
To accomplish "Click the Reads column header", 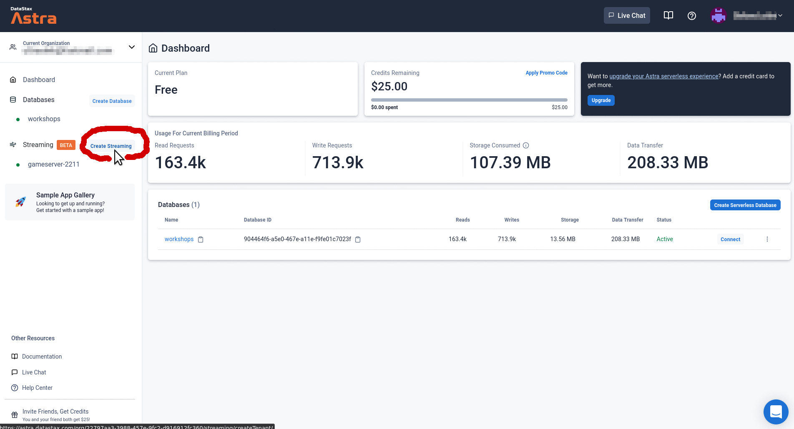I will [x=462, y=220].
